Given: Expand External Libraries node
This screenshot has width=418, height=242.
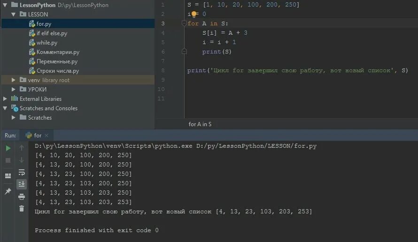Looking at the screenshot, I should pos(5,99).
